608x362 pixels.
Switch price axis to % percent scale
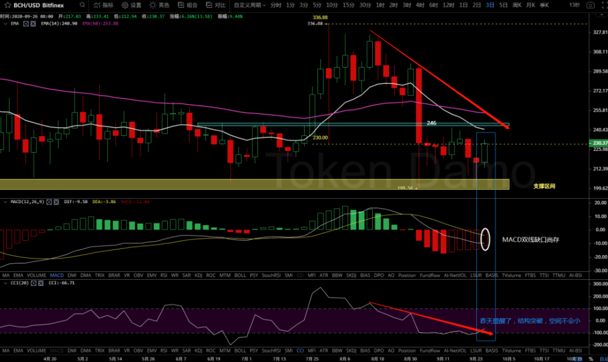pyautogui.click(x=590, y=359)
